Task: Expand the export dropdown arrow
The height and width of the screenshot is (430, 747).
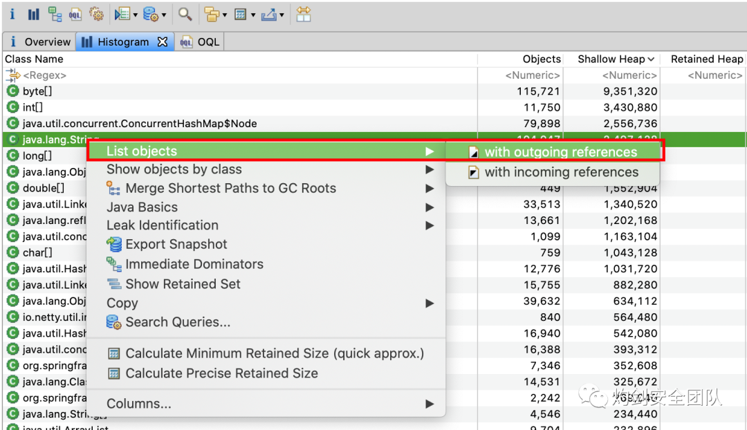Action: pyautogui.click(x=282, y=15)
